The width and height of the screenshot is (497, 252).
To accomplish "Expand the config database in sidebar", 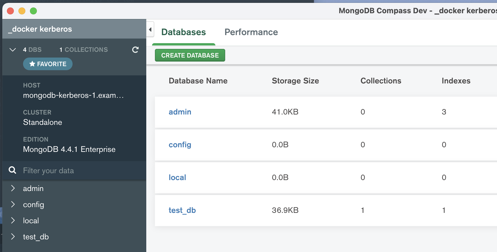I will 13,205.
